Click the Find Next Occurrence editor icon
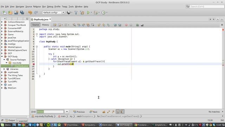The height and width of the screenshot is (127, 225). (x=83, y=25)
